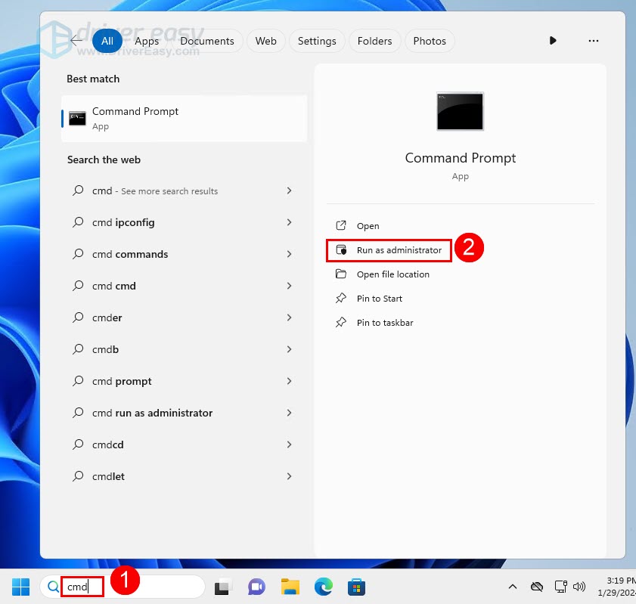This screenshot has height=604, width=636.
Task: Open the Task View icon
Action: 222,587
